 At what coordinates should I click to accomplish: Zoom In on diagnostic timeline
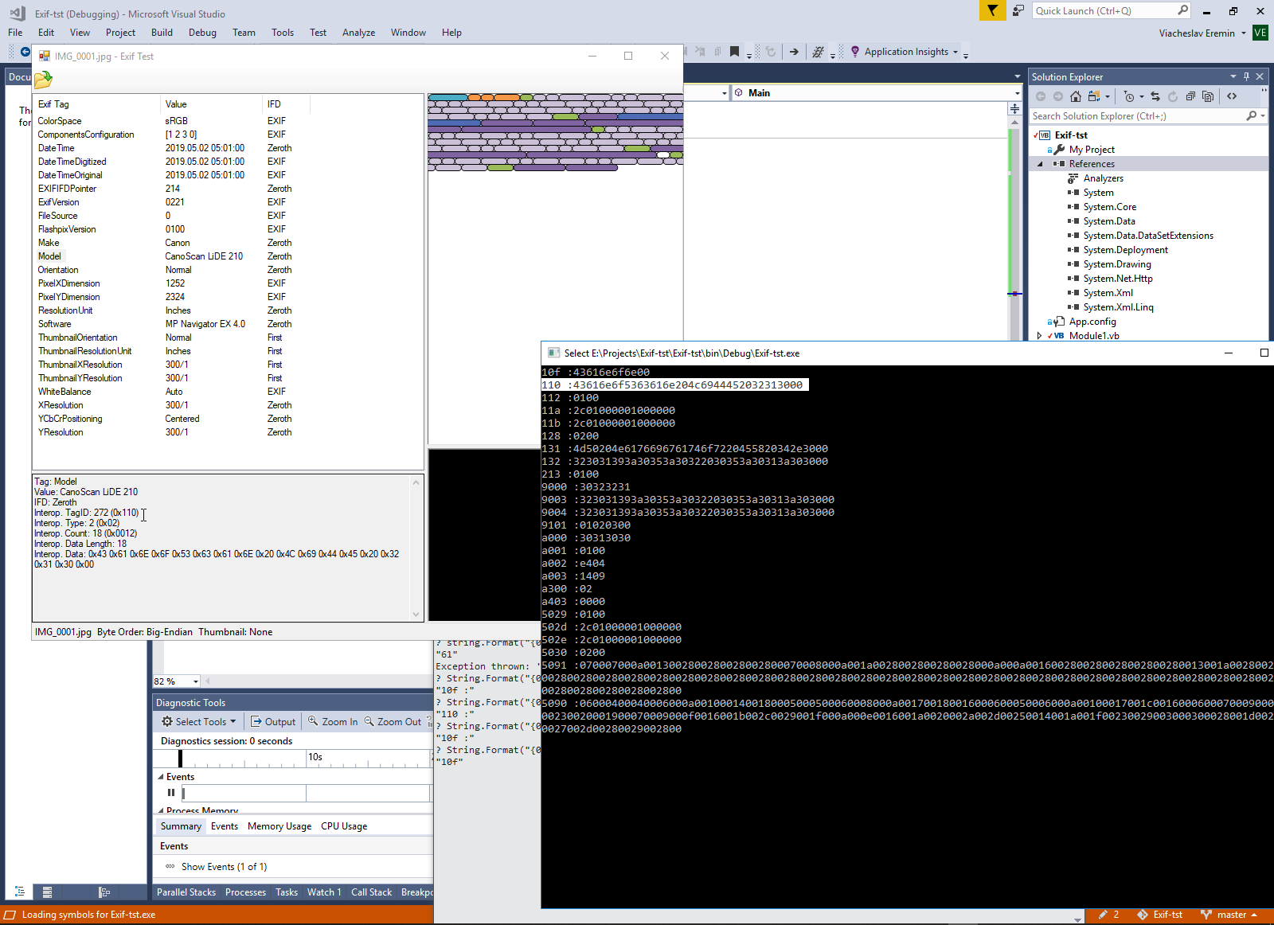(334, 722)
